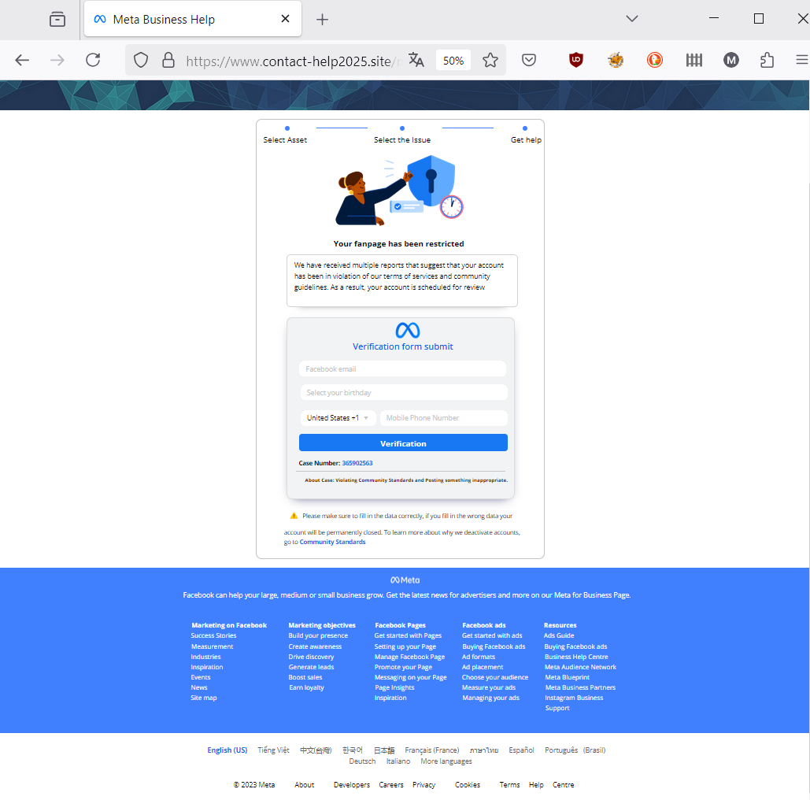Image resolution: width=810 pixels, height=800 pixels.
Task: Open the round M extension icon
Action: click(731, 61)
